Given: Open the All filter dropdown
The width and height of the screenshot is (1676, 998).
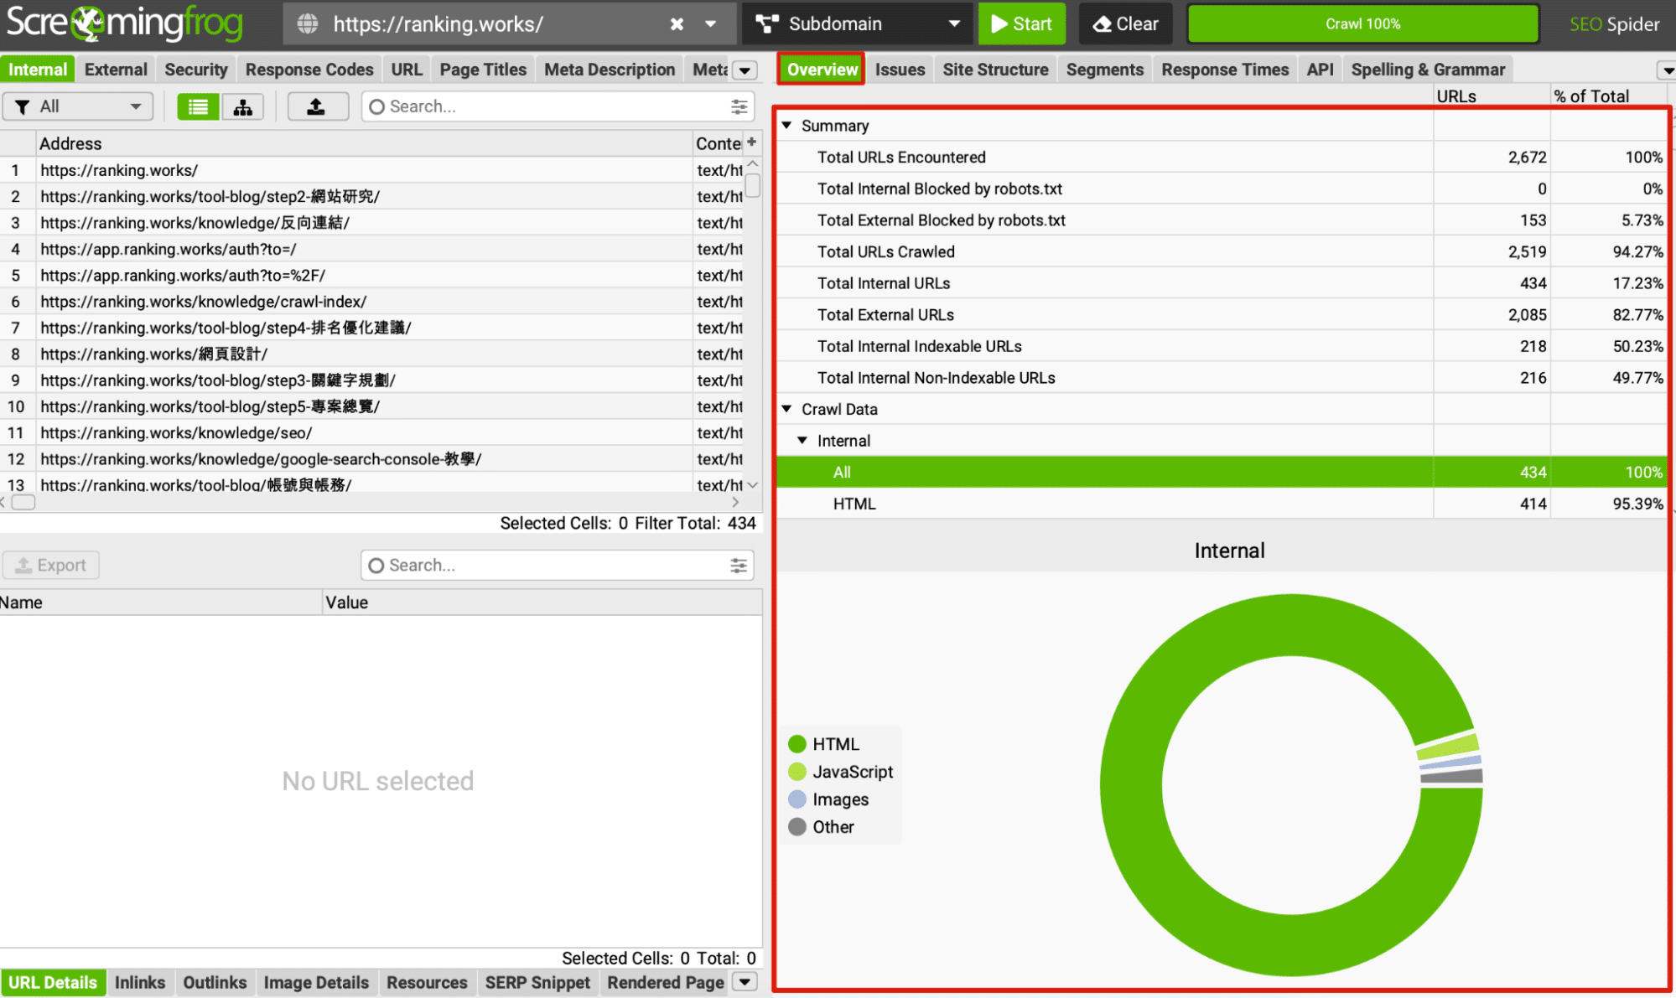Looking at the screenshot, I should pos(78,106).
